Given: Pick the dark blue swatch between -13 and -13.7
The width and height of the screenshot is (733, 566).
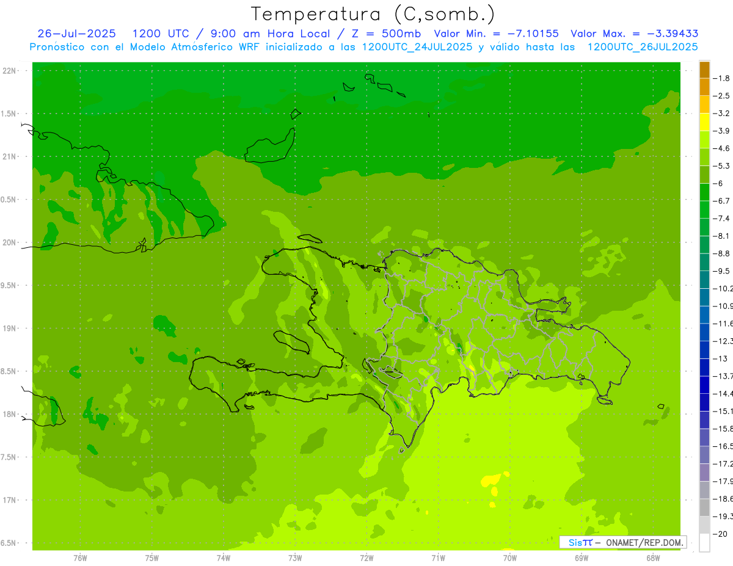Looking at the screenshot, I should tap(704, 367).
